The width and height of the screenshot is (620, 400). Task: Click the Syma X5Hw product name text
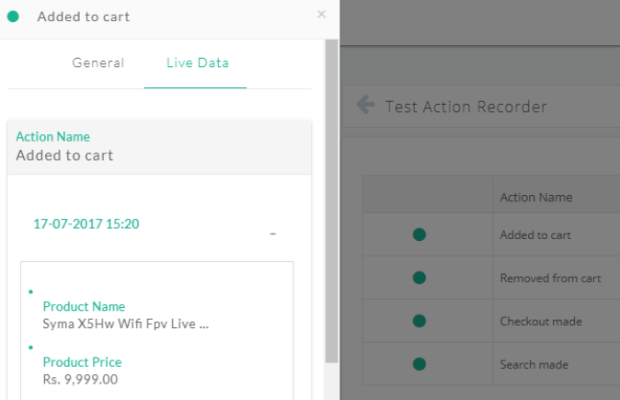coord(126,324)
